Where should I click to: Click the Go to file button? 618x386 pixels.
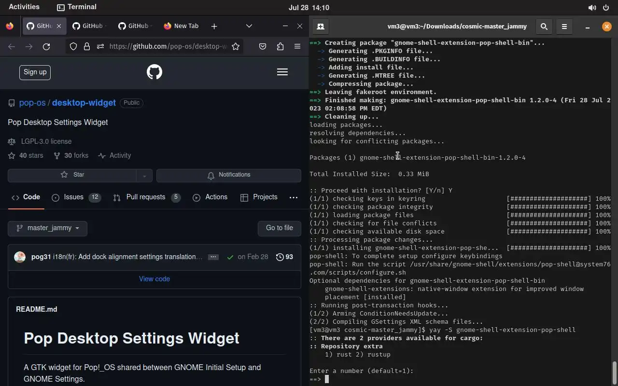coord(280,228)
